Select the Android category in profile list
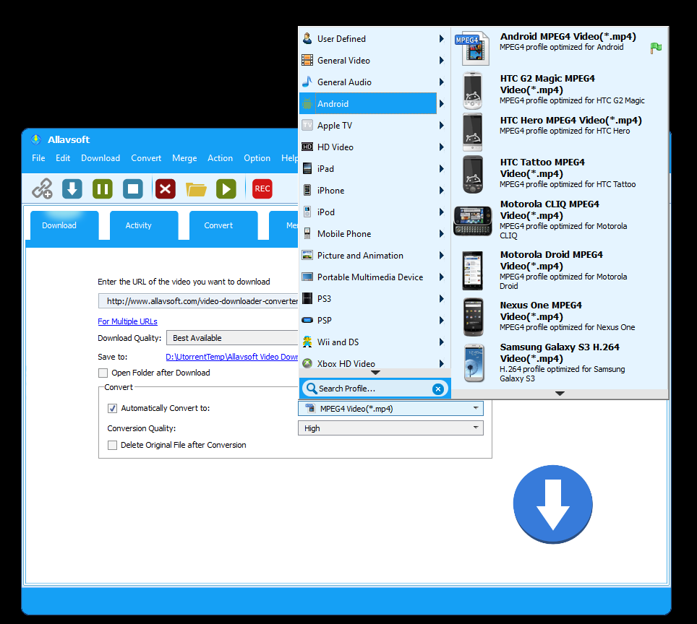 (368, 103)
